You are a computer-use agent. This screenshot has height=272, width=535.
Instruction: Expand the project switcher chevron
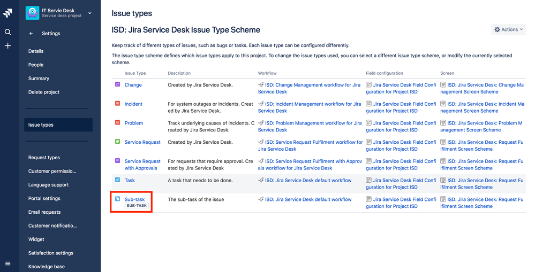90,13
